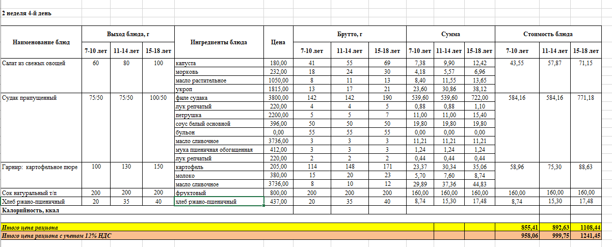This screenshot has height=247, width=612.
Task: Select the "Сок натуральный т/п" cell
Action: pos(29,193)
